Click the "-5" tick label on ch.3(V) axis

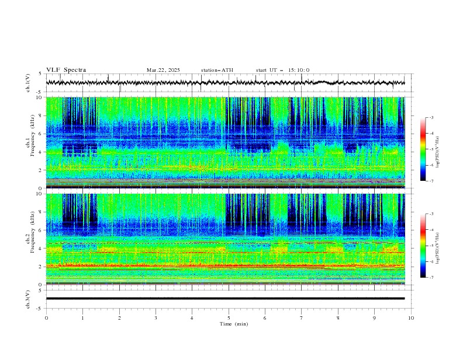(x=40, y=309)
